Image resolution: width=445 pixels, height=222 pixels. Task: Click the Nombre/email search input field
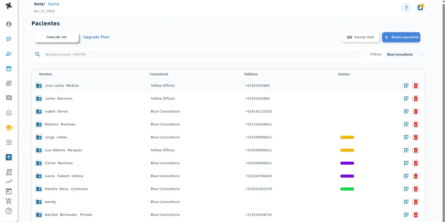point(111,54)
